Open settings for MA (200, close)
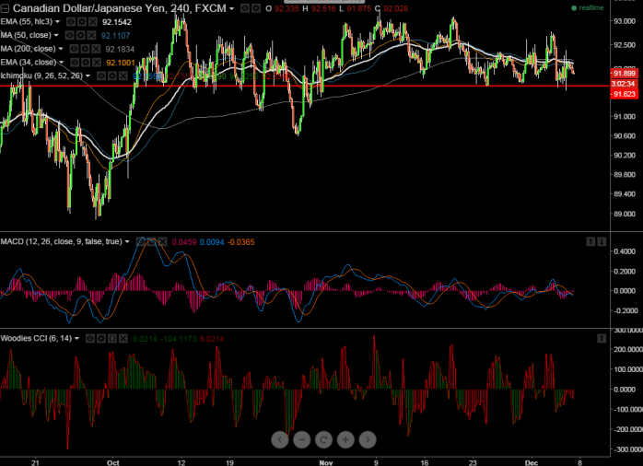 [x=85, y=49]
